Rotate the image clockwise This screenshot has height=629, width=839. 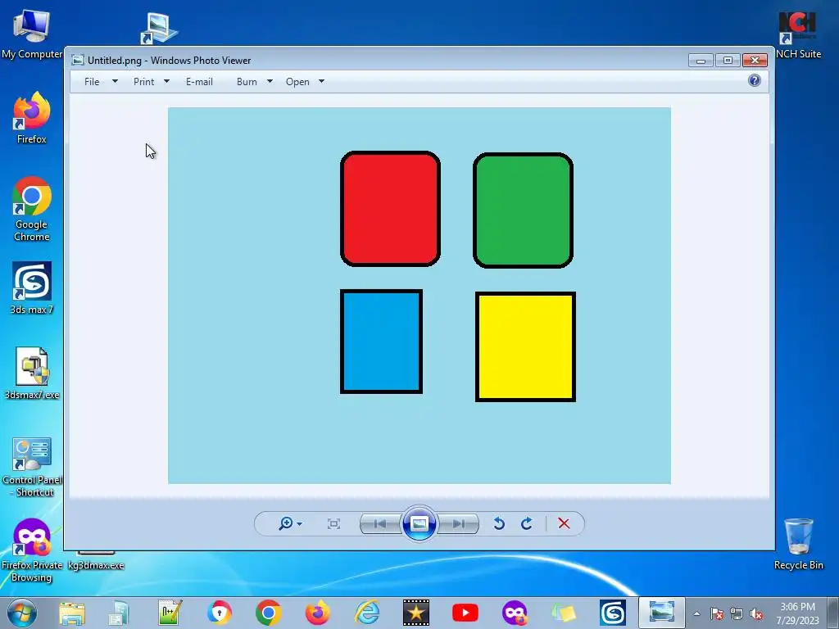tap(527, 523)
